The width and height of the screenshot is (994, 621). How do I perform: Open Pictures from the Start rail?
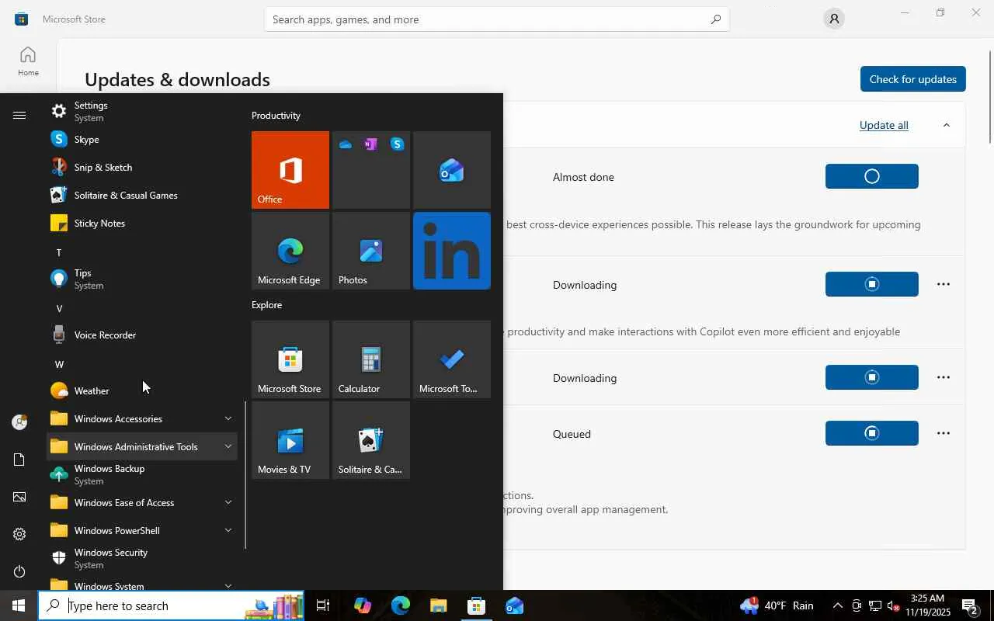pyautogui.click(x=19, y=497)
